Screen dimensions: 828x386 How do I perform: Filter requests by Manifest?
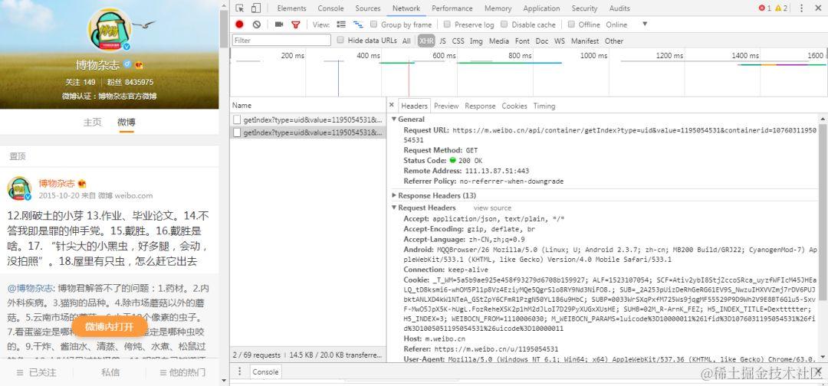pos(585,41)
